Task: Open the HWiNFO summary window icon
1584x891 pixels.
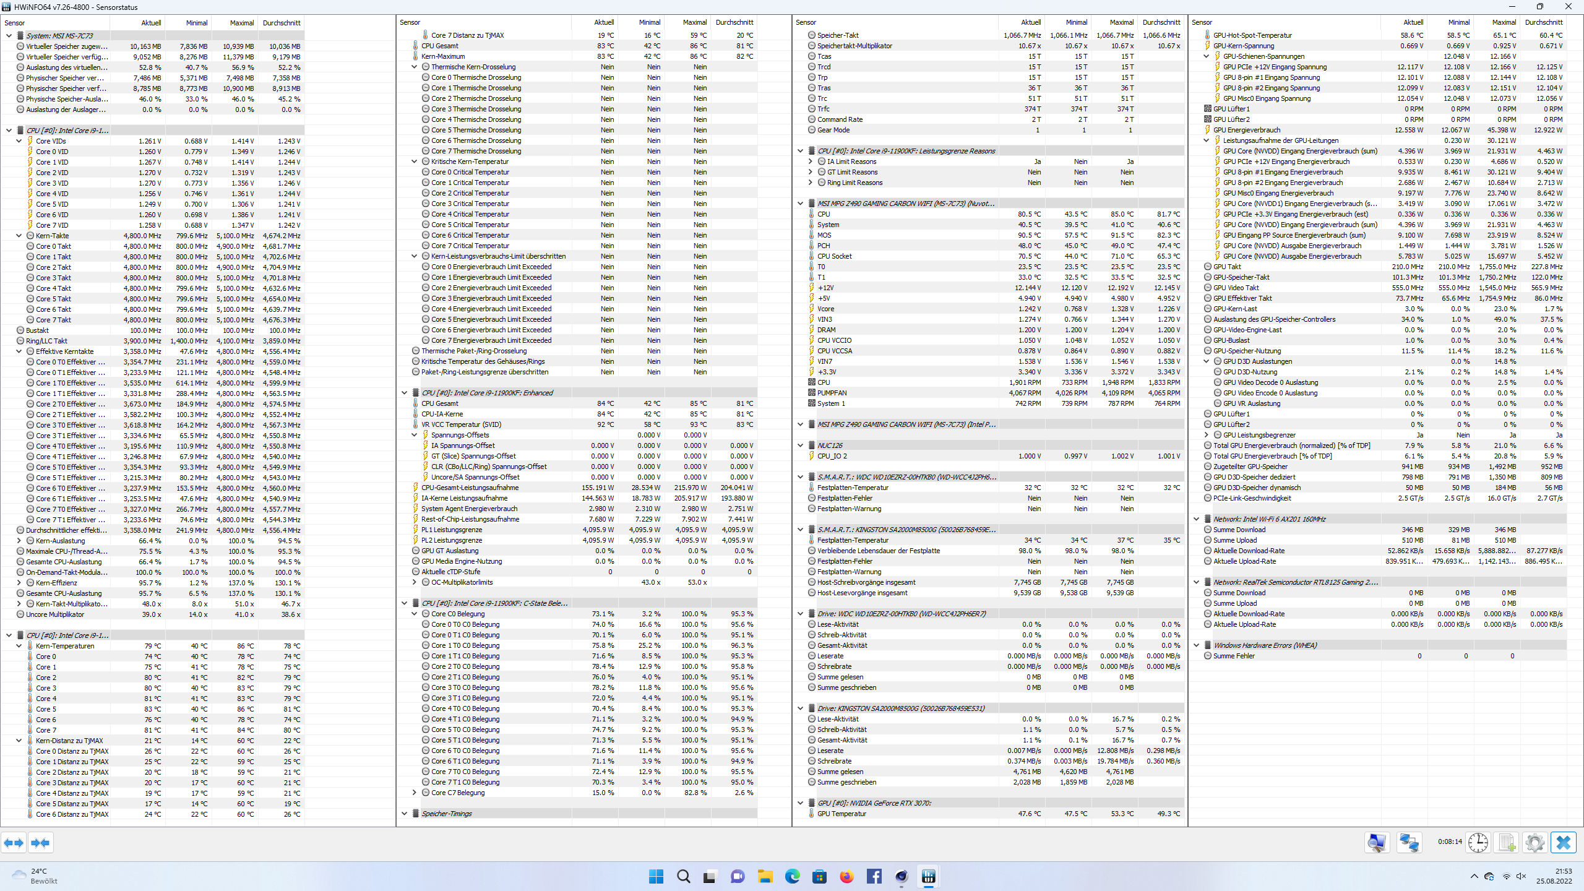Action: point(1377,843)
